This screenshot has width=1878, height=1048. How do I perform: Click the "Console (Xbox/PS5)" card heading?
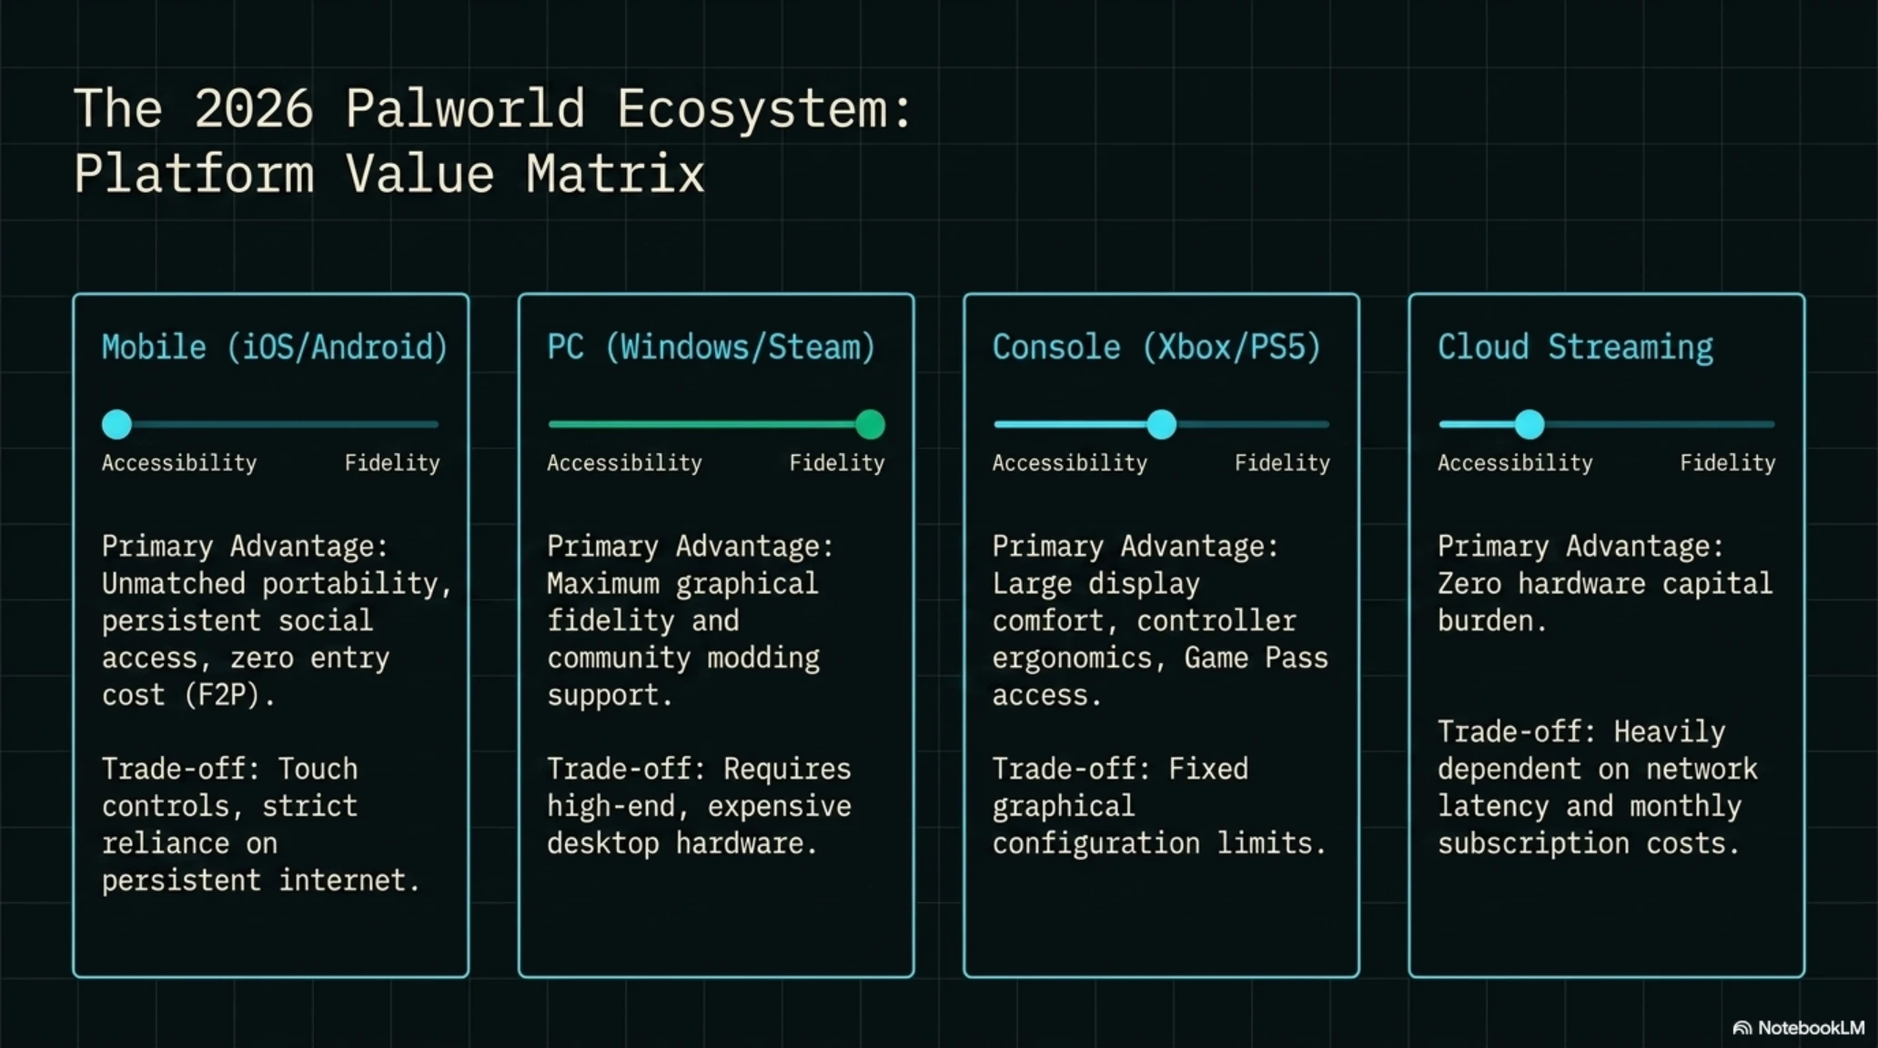coord(1156,348)
